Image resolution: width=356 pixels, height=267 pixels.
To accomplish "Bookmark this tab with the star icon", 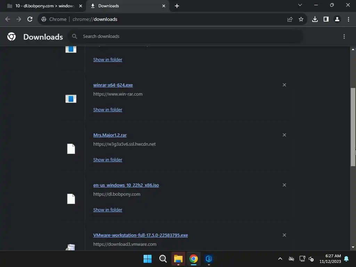I will 301,19.
